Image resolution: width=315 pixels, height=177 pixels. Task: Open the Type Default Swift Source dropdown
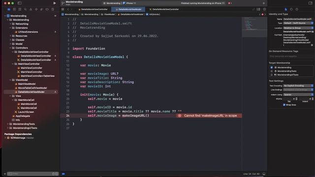click(298, 23)
